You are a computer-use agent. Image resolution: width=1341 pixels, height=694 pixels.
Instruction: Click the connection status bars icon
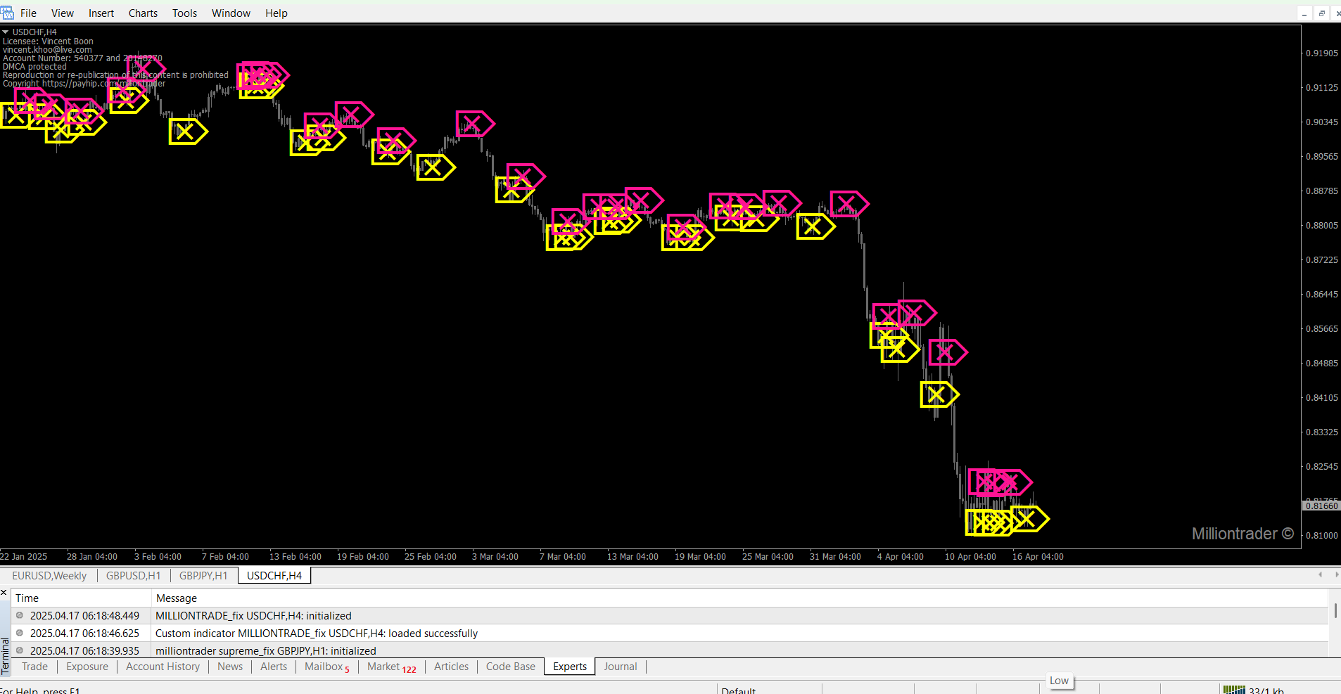1233,690
